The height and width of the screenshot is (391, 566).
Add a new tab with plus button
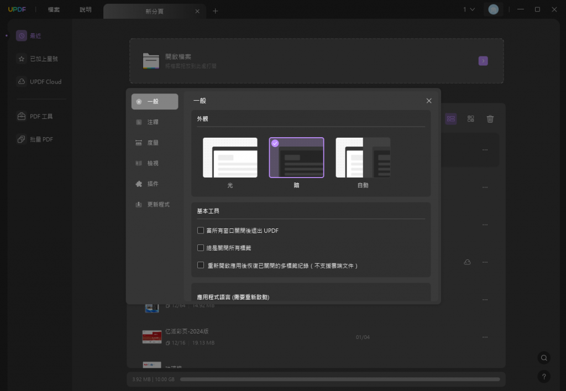pos(215,11)
